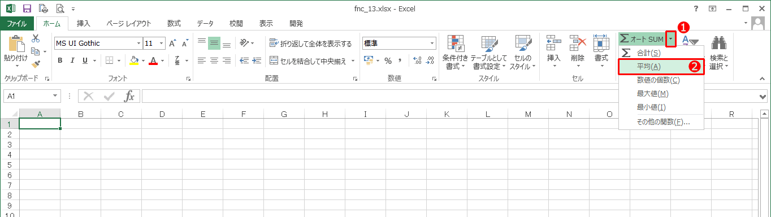This screenshot has height=217, width=771.
Task: Click the Insert cells (挿入) icon
Action: [553, 43]
